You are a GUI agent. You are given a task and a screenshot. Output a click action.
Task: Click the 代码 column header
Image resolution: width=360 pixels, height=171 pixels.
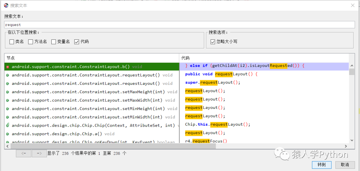point(264,58)
